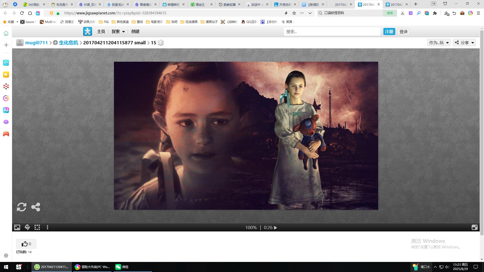Expand the address bar history dropdown arrow
484x272 pixels.
point(310,13)
